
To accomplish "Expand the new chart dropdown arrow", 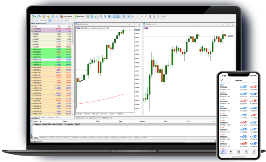I will (36, 17).
